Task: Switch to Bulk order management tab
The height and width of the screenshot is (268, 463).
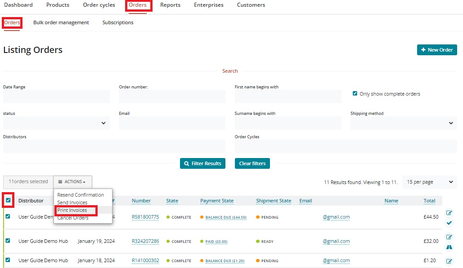Action: pyautogui.click(x=61, y=22)
